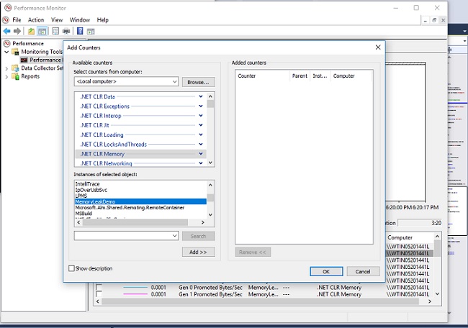Open the File menu
This screenshot has height=328, width=468.
coord(17,20)
